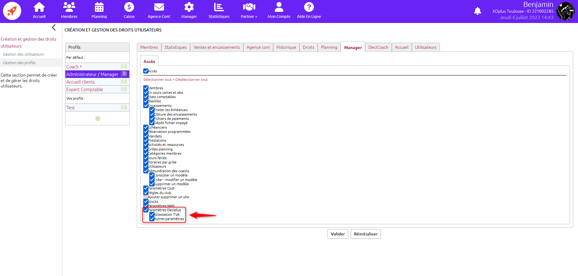Click the notification bell icon

[477, 11]
